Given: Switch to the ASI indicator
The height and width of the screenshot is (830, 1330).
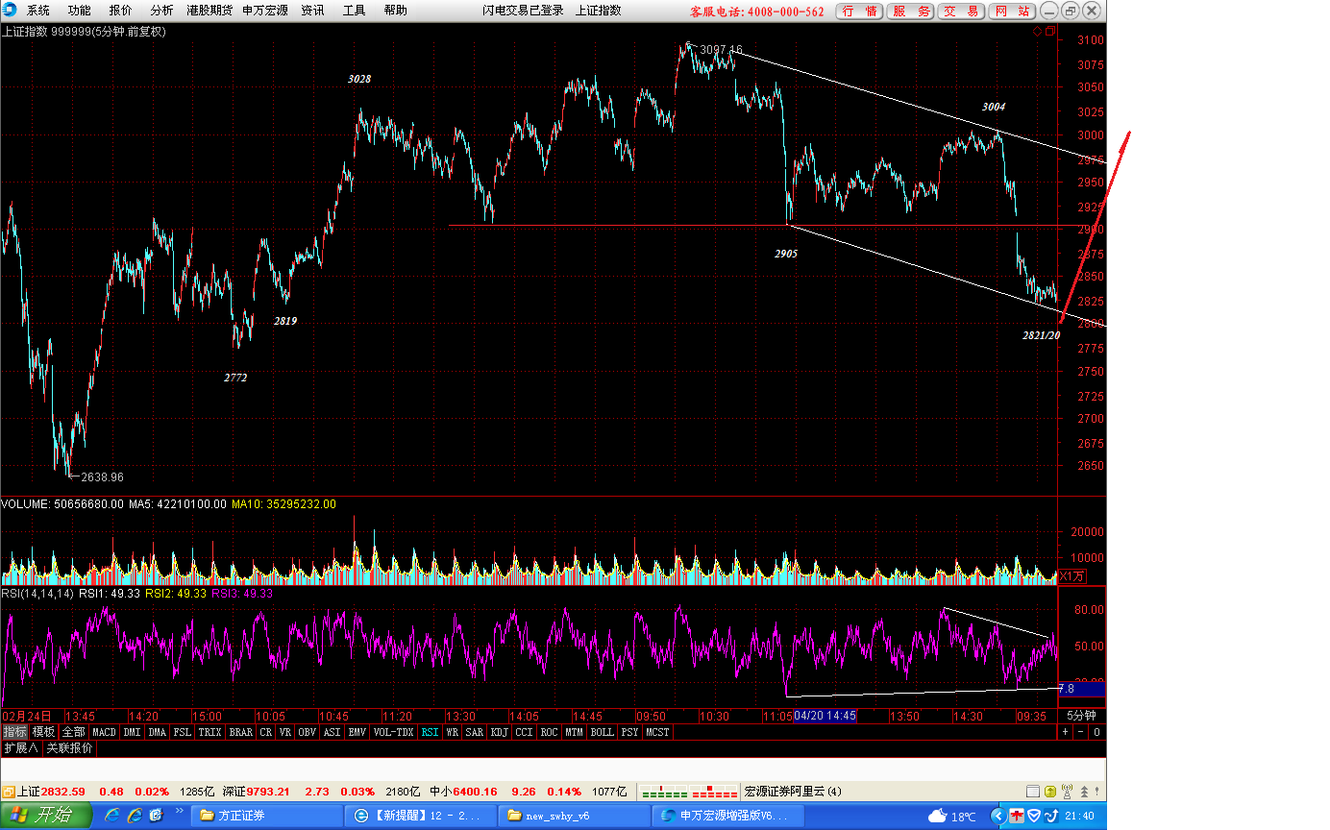Looking at the screenshot, I should 332,732.
